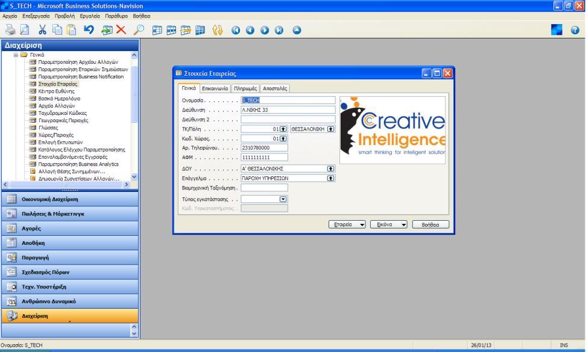The image size is (586, 352).
Task: Click the ΑΦΜ input field
Action: tap(264, 158)
